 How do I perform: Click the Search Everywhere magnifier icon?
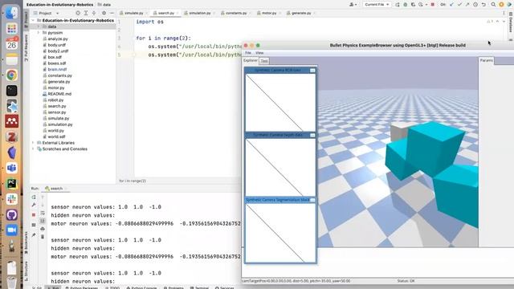tap(493, 5)
